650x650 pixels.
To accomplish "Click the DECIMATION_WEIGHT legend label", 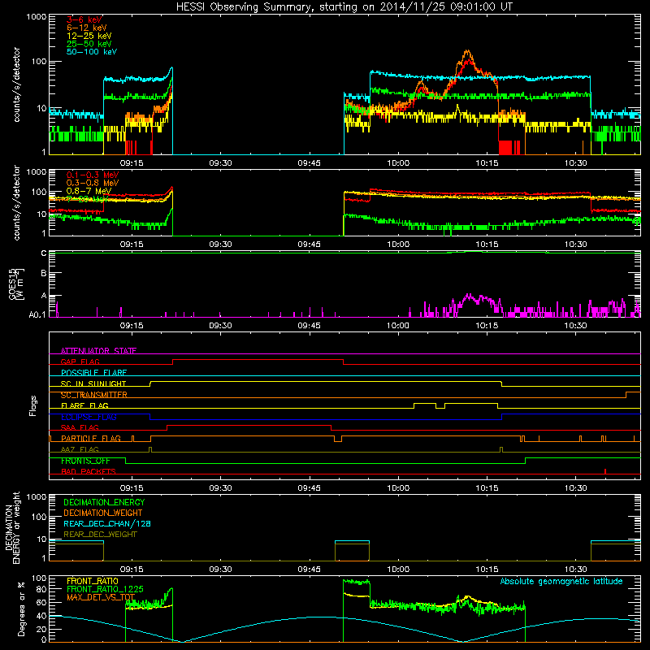I will coord(103,513).
